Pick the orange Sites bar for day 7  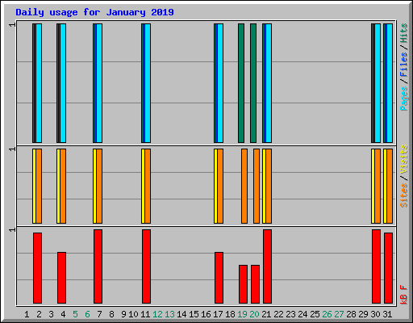(99, 186)
